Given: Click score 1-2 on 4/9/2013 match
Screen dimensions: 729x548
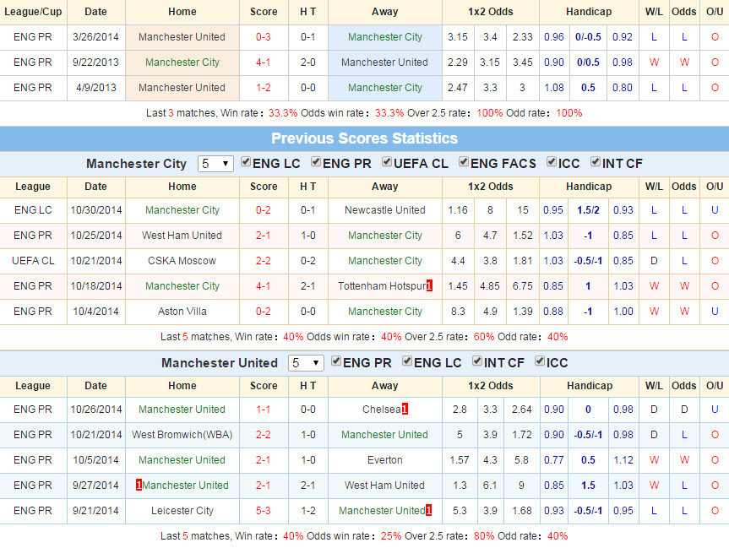Looking at the screenshot, I should pos(264,88).
